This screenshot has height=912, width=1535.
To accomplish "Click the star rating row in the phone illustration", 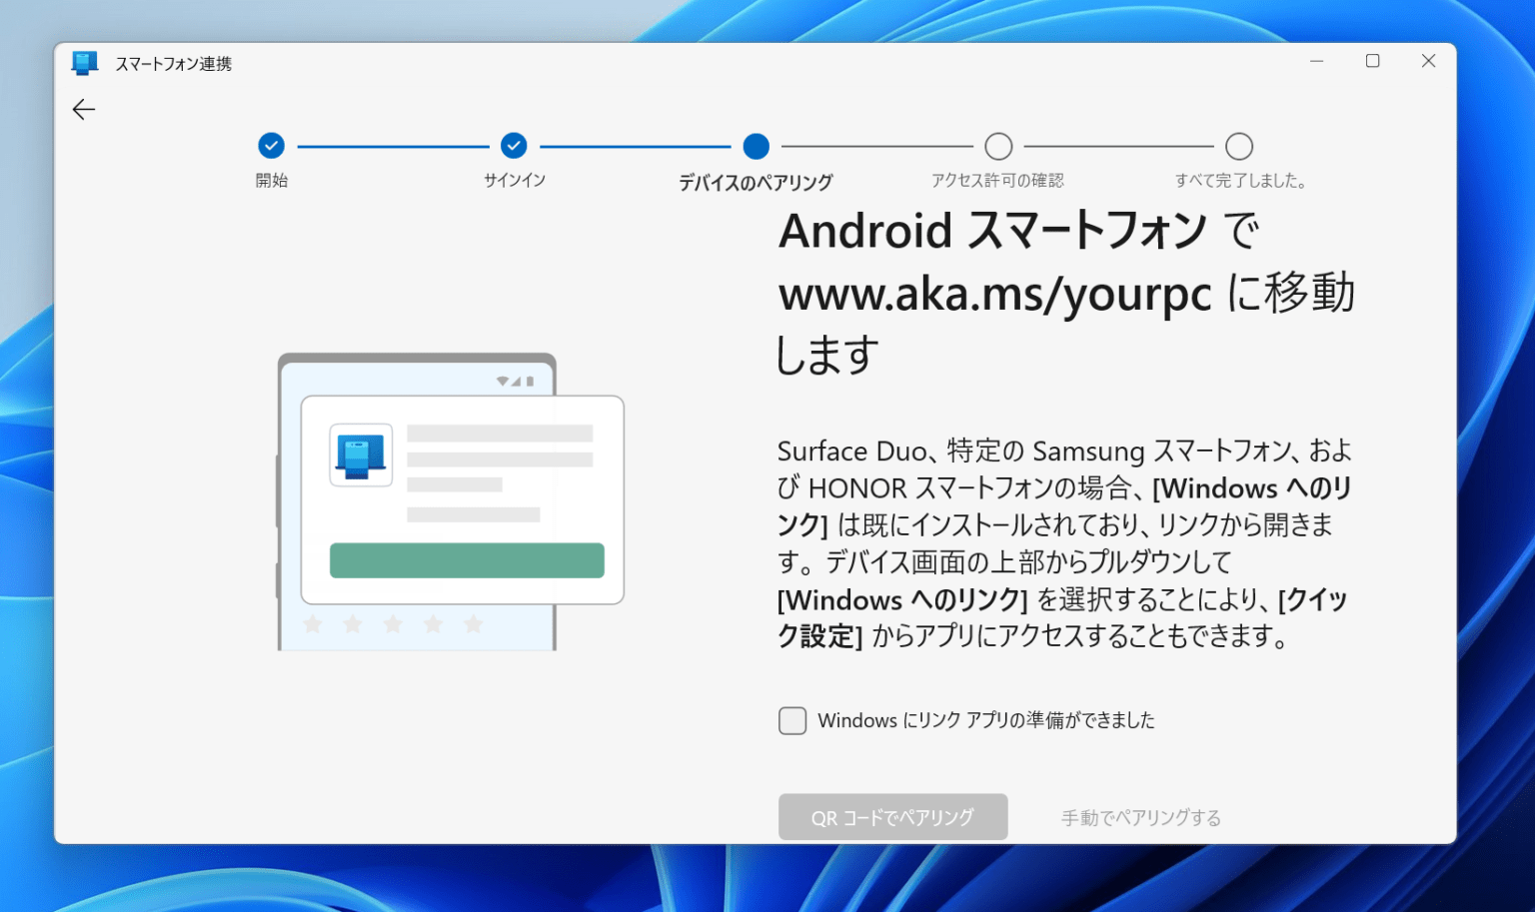I will 392,624.
